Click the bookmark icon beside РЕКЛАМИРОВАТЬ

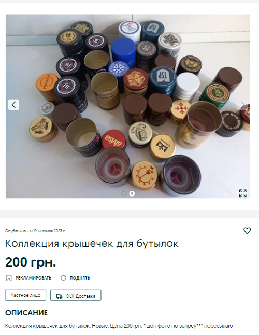[8, 278]
